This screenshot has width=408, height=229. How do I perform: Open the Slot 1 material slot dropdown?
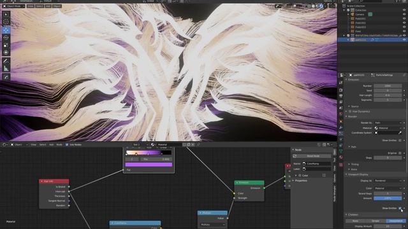[140, 144]
